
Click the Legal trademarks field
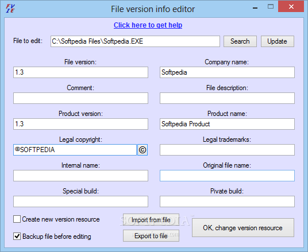(228, 150)
